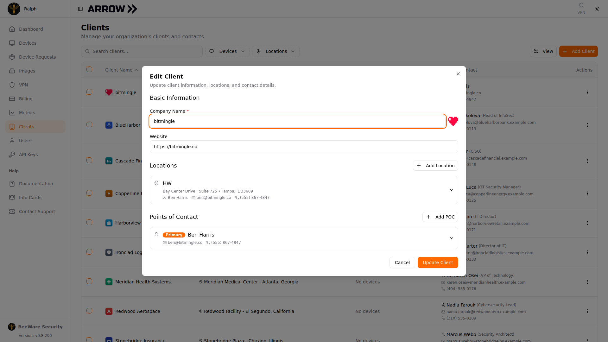Click Add POC button

[440, 217]
